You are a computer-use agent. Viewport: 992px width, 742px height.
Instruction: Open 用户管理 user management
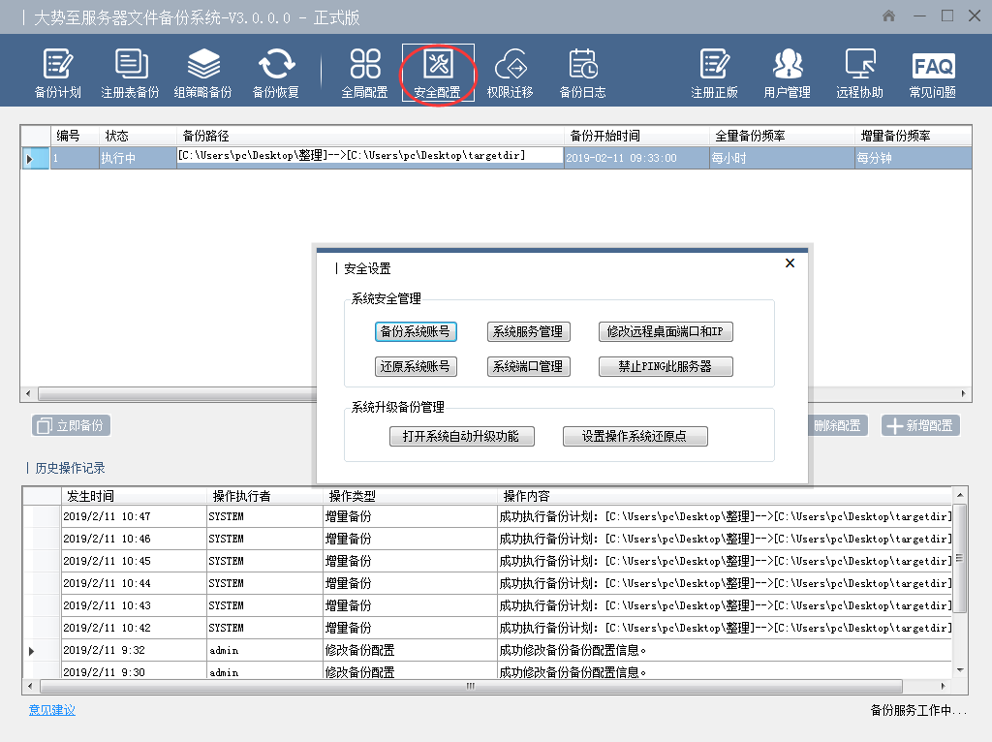[x=787, y=74]
